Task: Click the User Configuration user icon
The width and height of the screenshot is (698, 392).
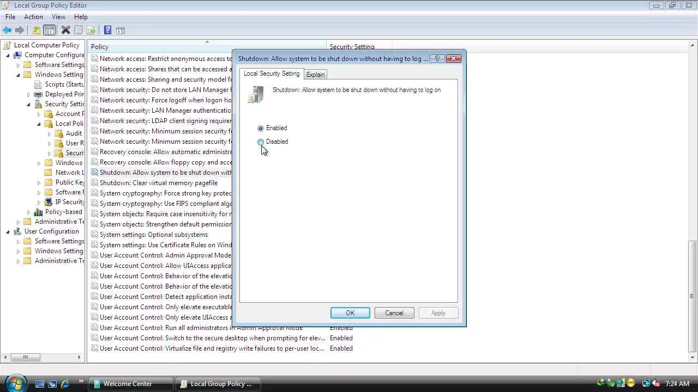Action: (18, 231)
